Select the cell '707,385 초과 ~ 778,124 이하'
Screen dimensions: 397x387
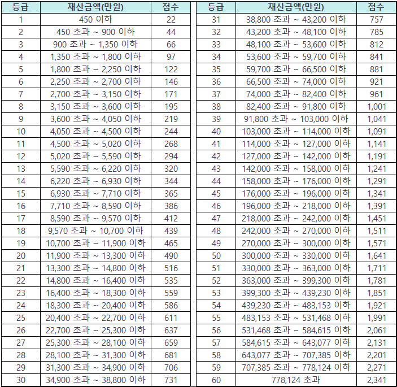(296, 367)
